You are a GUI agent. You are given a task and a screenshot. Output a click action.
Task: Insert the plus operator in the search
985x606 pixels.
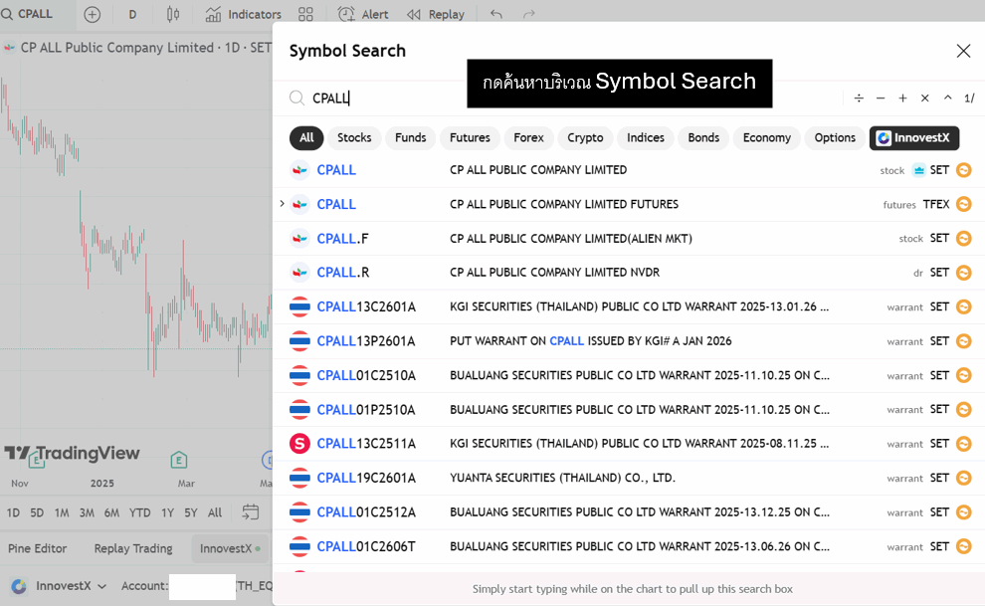tap(902, 98)
